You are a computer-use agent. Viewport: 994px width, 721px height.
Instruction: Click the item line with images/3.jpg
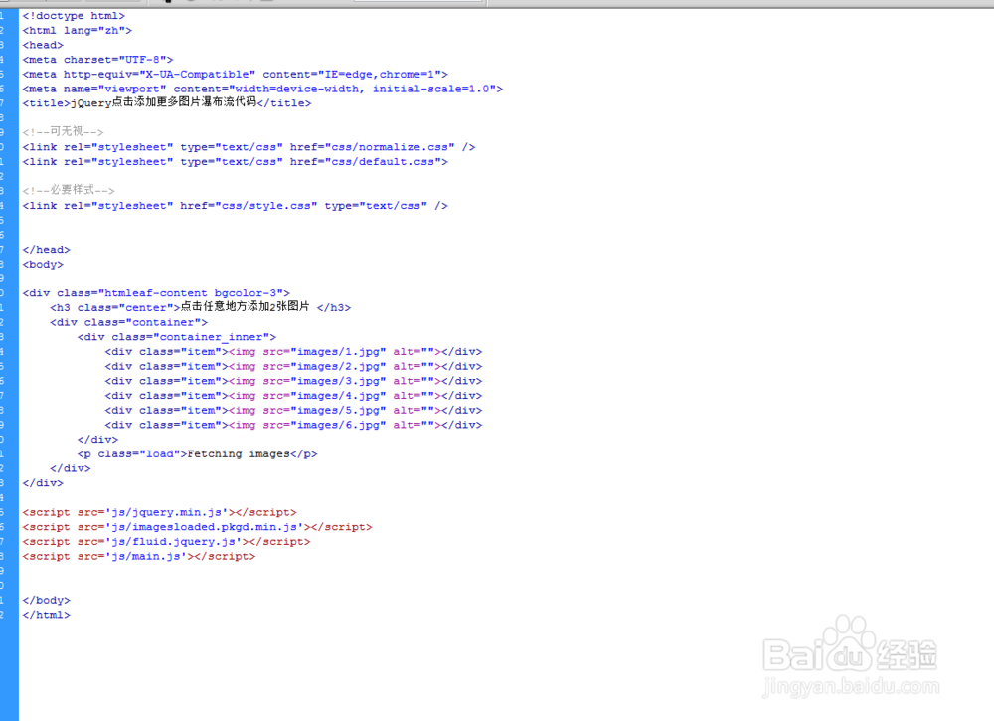[293, 381]
